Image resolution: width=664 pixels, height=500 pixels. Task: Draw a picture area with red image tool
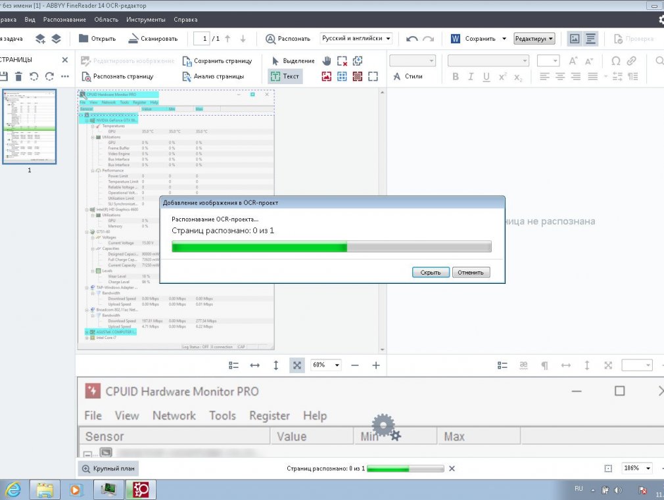tap(327, 76)
